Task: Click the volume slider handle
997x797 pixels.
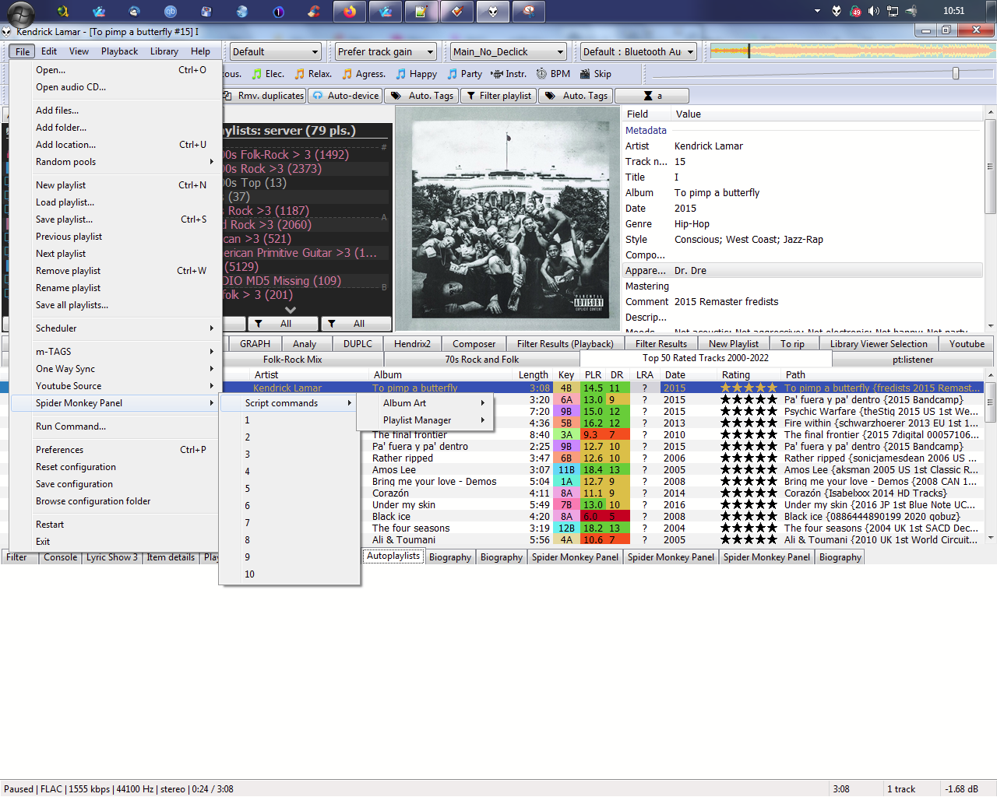Action: point(956,73)
